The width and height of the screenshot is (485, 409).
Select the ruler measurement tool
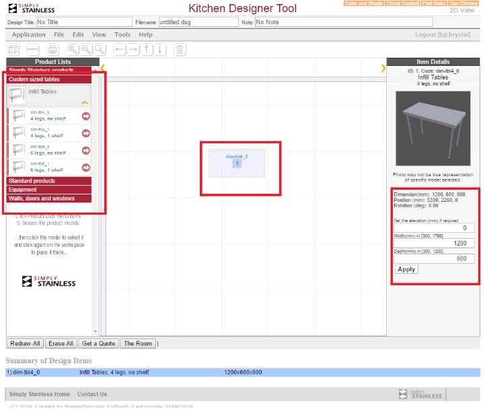click(x=33, y=50)
